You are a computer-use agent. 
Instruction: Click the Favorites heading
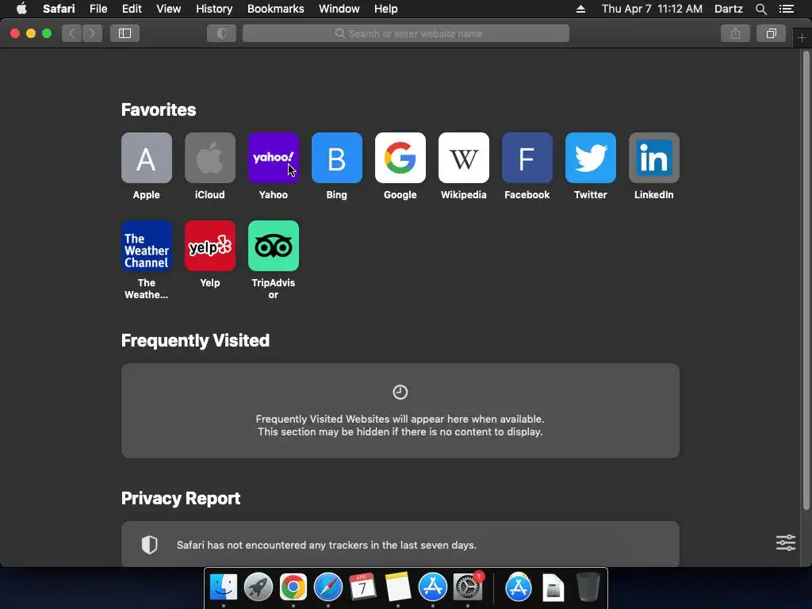pyautogui.click(x=159, y=109)
